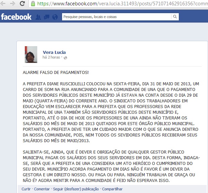Viewport: 208px width, 193px height.
Task: Open the Vera Lucia profile name link
Action: tap(54, 53)
